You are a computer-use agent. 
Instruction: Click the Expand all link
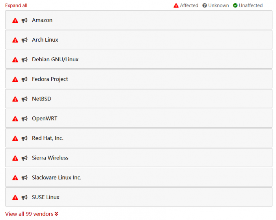click(x=16, y=5)
